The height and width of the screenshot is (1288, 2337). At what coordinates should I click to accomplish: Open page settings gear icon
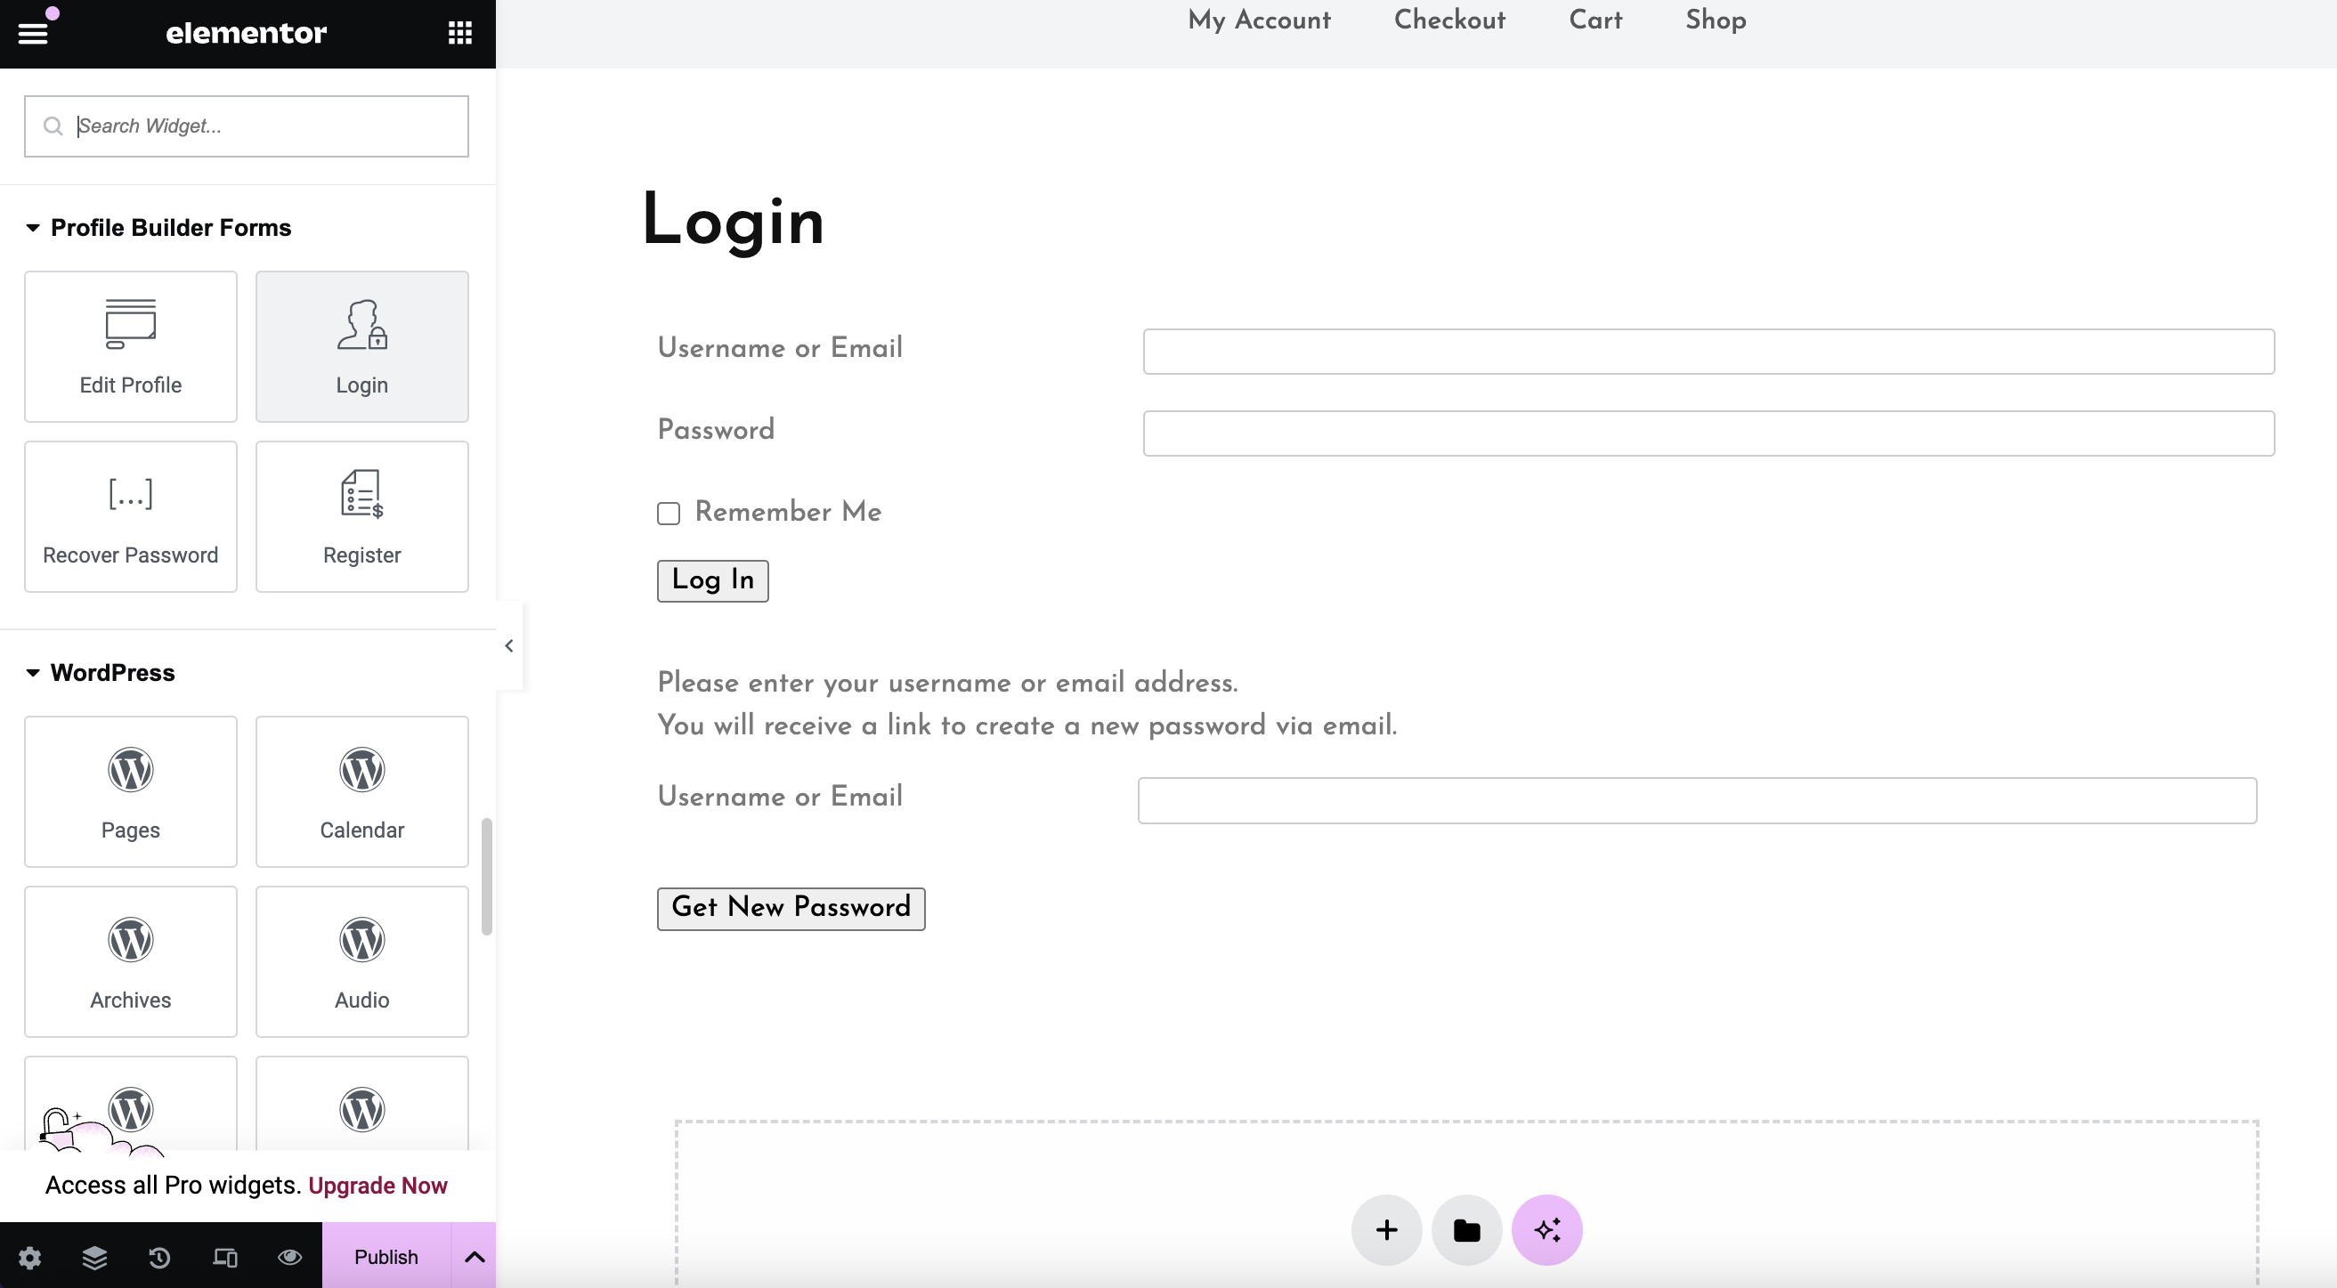pyautogui.click(x=30, y=1257)
